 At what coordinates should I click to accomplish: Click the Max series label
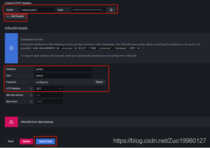click(x=12, y=101)
